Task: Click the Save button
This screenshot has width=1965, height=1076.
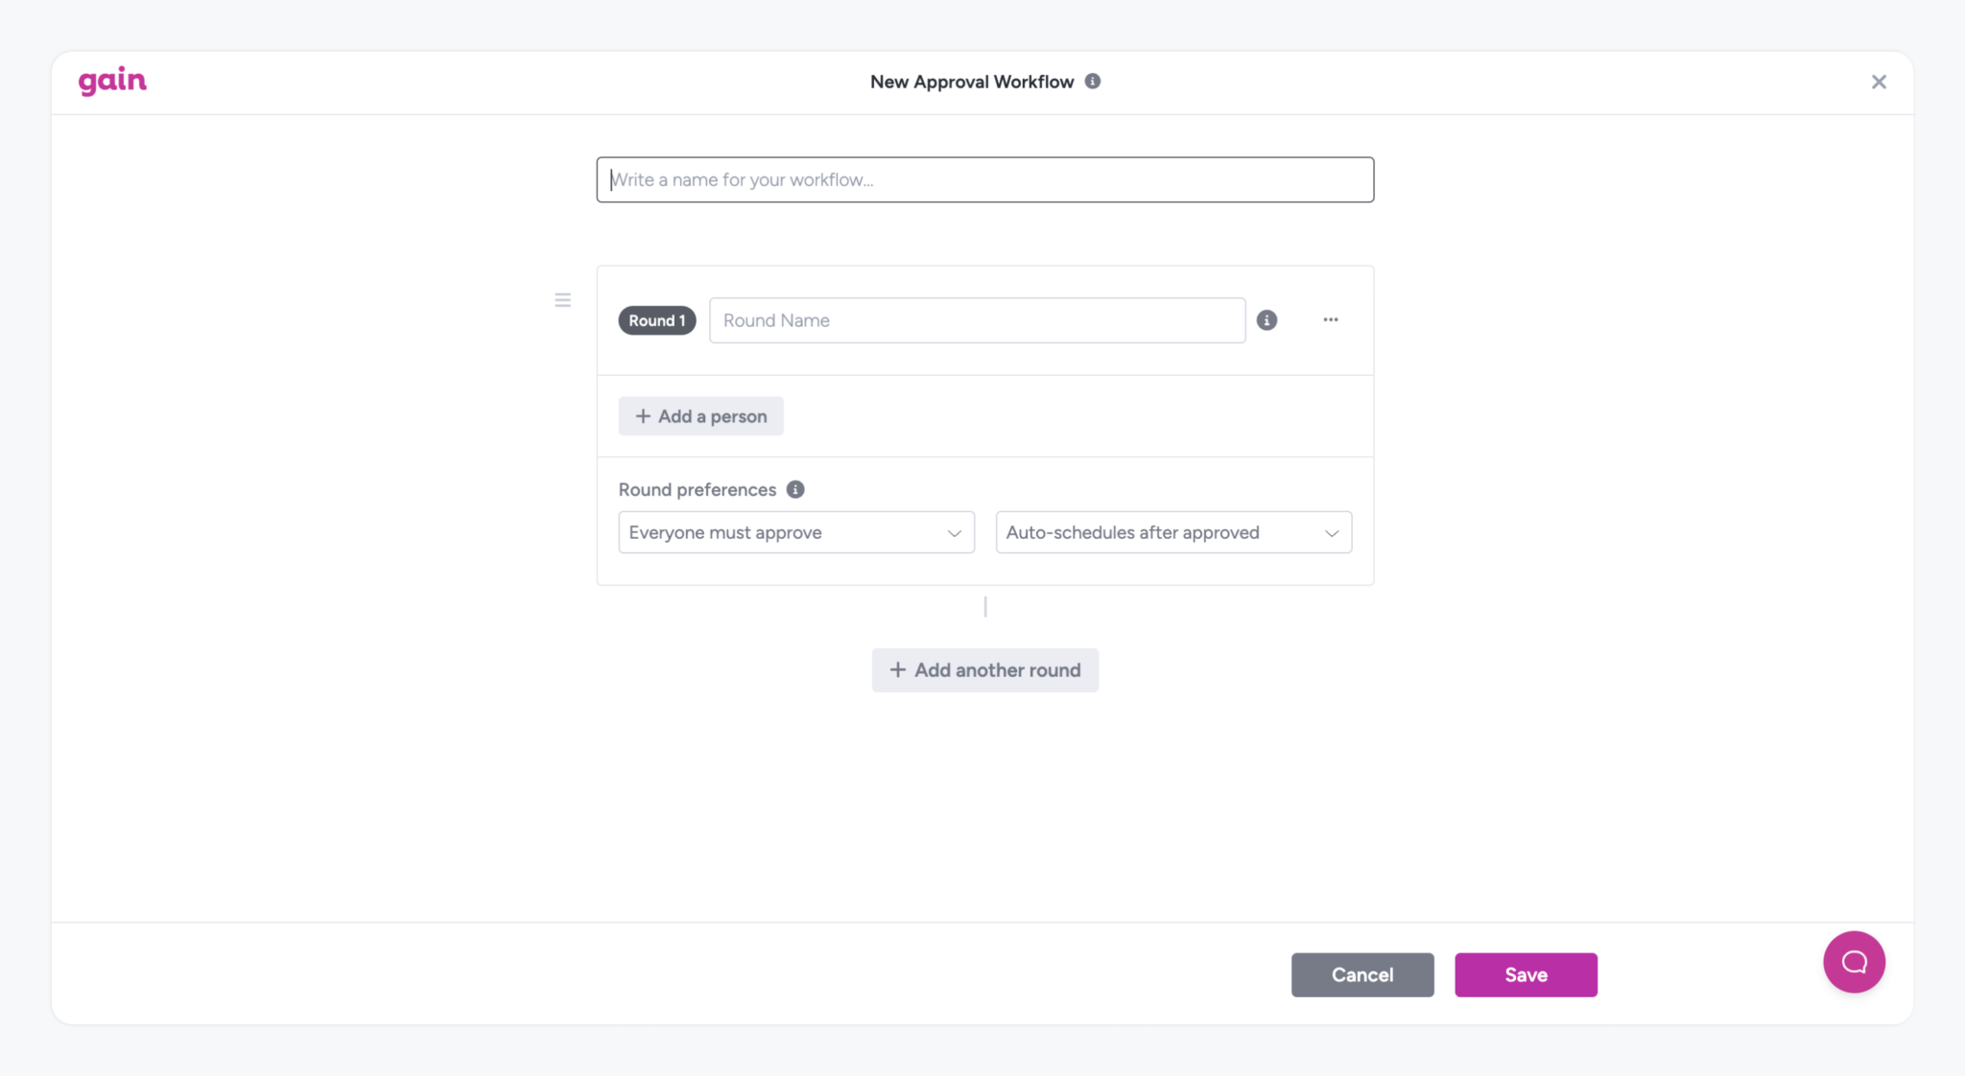Action: pyautogui.click(x=1526, y=974)
